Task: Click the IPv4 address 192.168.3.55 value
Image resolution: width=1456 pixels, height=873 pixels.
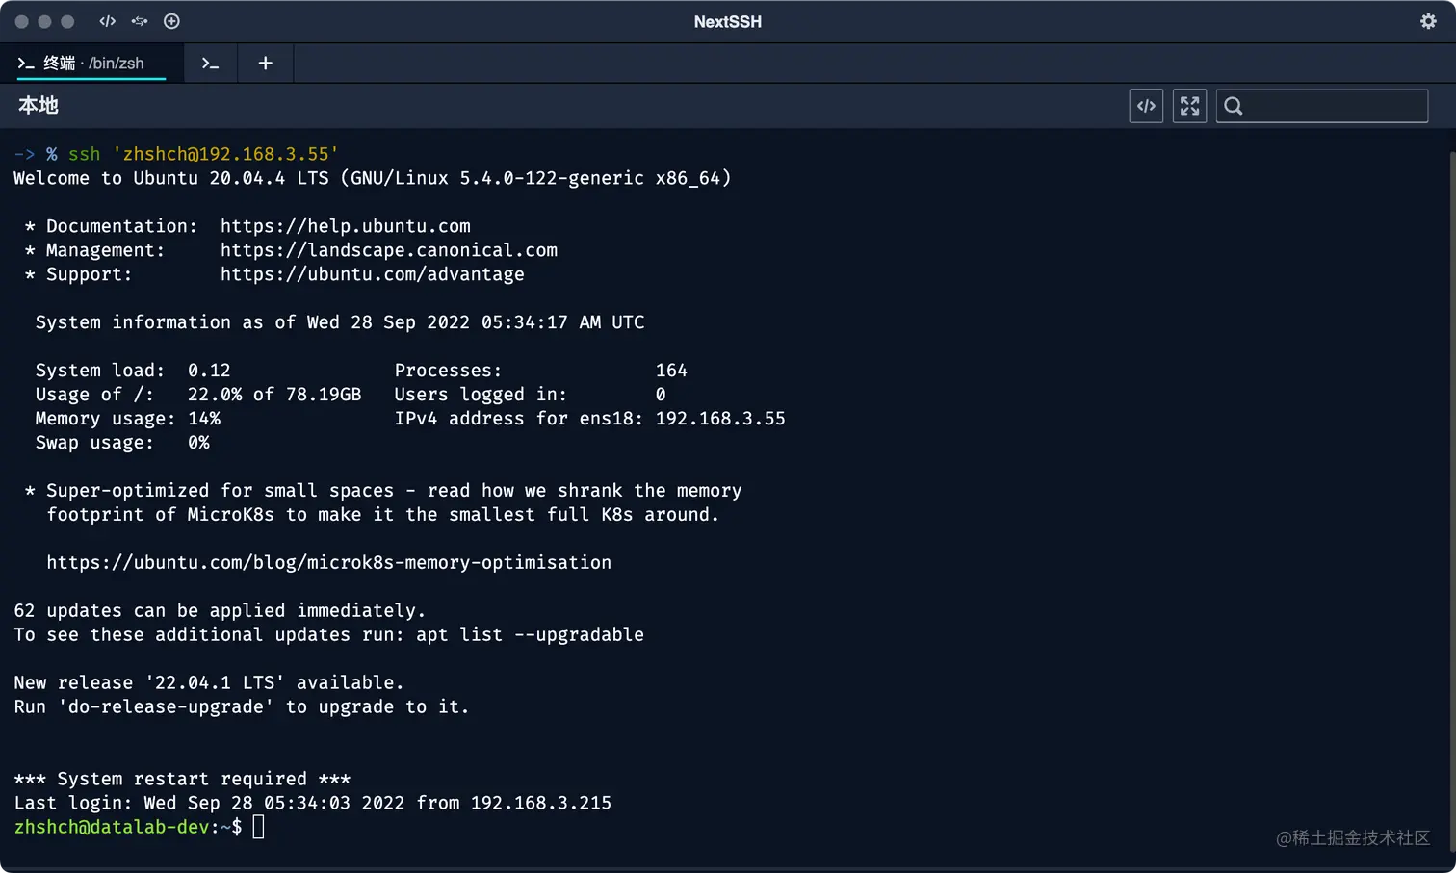Action: [x=720, y=419]
